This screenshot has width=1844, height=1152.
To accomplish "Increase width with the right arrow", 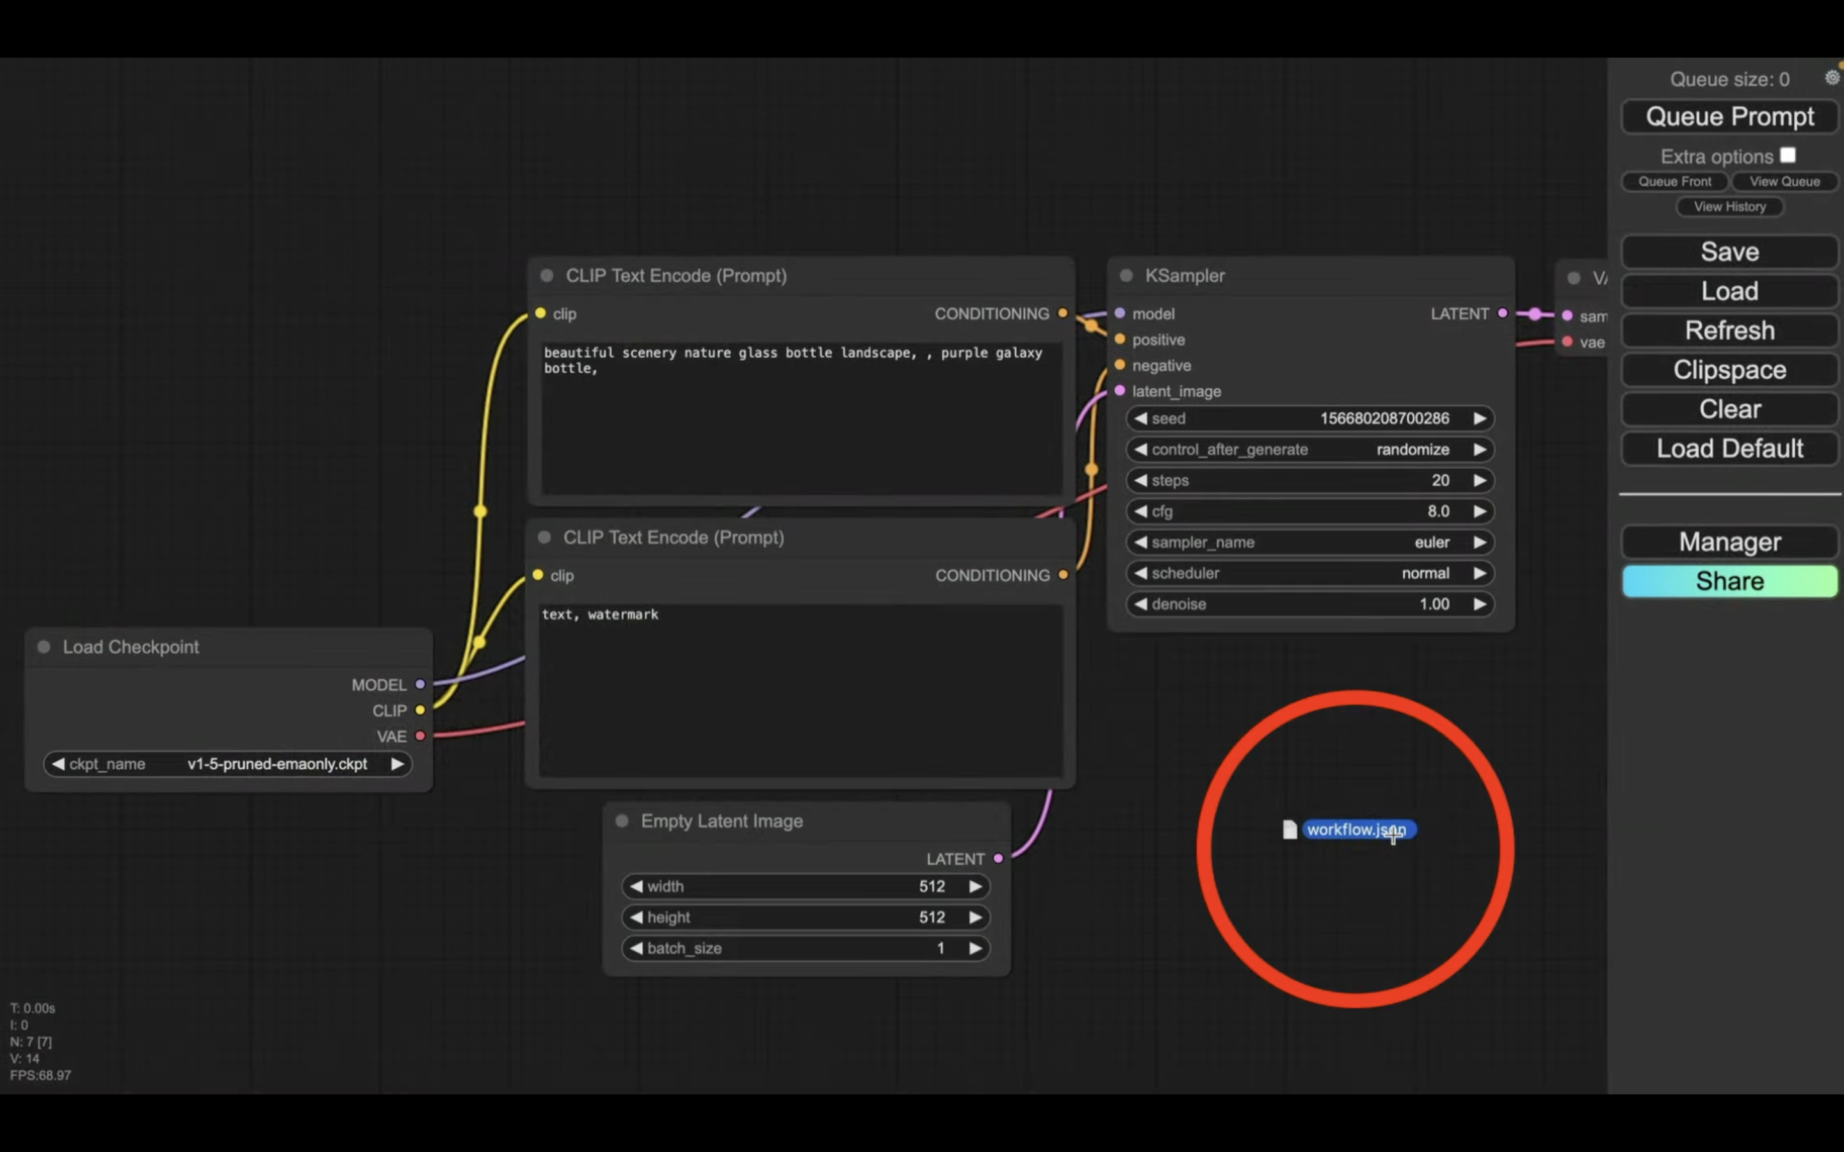I will (x=975, y=886).
